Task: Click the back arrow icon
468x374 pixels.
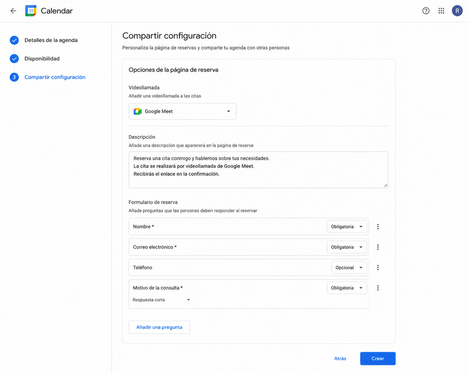Action: click(x=13, y=11)
